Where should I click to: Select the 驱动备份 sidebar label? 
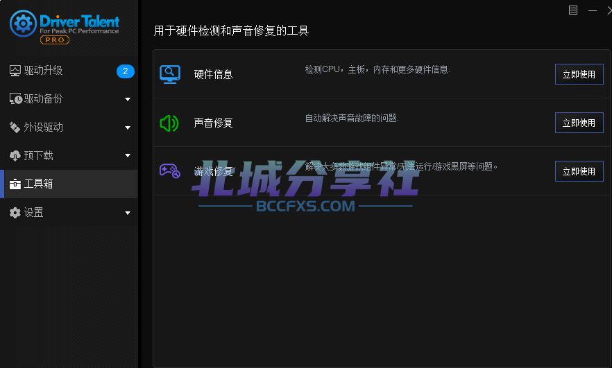click(43, 99)
